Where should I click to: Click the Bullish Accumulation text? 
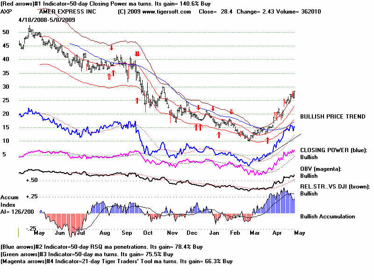tap(327, 217)
